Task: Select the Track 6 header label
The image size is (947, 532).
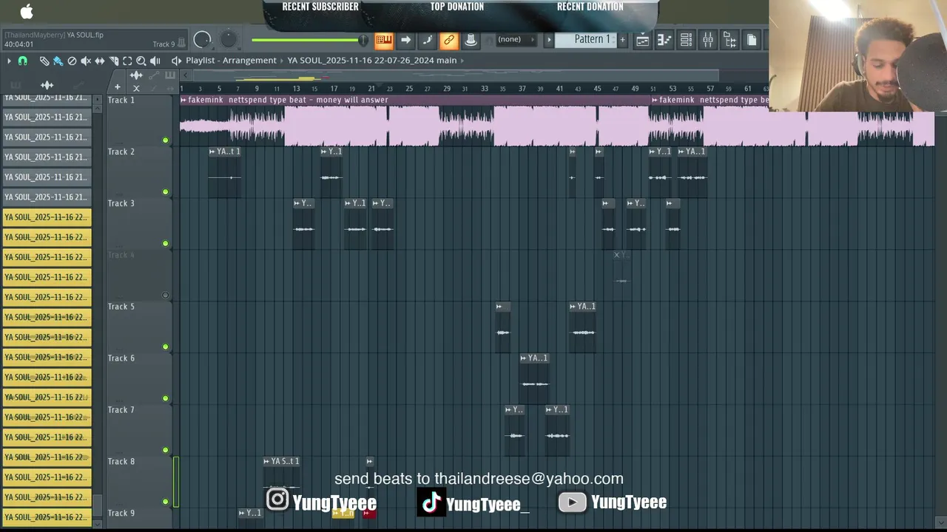Action: [121, 358]
